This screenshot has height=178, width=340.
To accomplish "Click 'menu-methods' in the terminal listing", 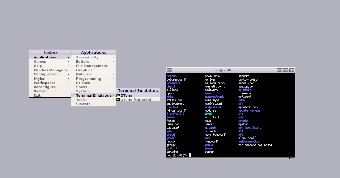I will click(x=214, y=97).
